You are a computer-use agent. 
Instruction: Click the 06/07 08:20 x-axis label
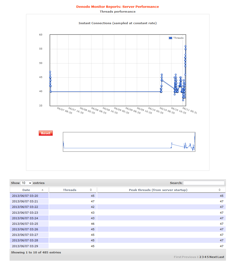pos(64,110)
